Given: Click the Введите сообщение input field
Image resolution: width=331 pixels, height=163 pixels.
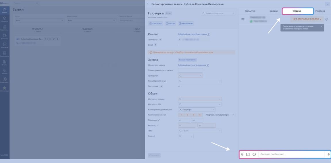Looking at the screenshot, I should (x=292, y=154).
